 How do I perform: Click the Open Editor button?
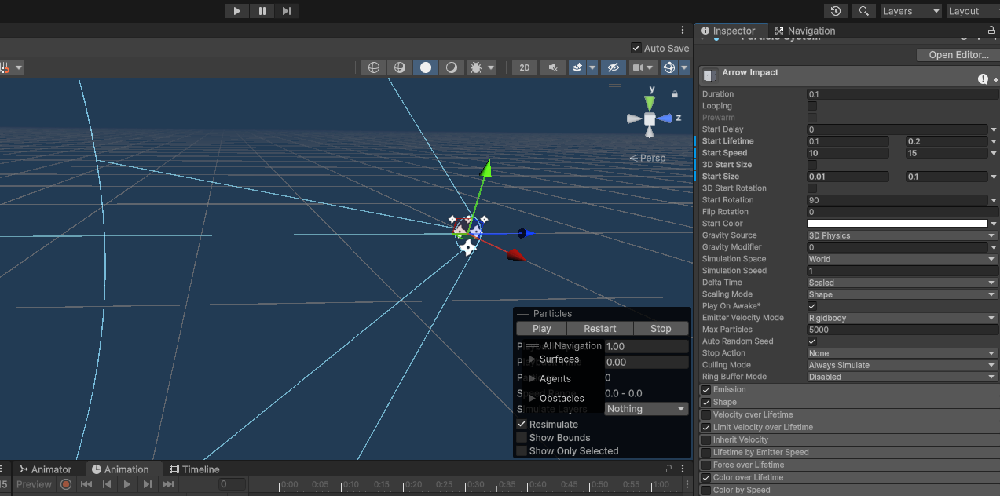(x=958, y=55)
